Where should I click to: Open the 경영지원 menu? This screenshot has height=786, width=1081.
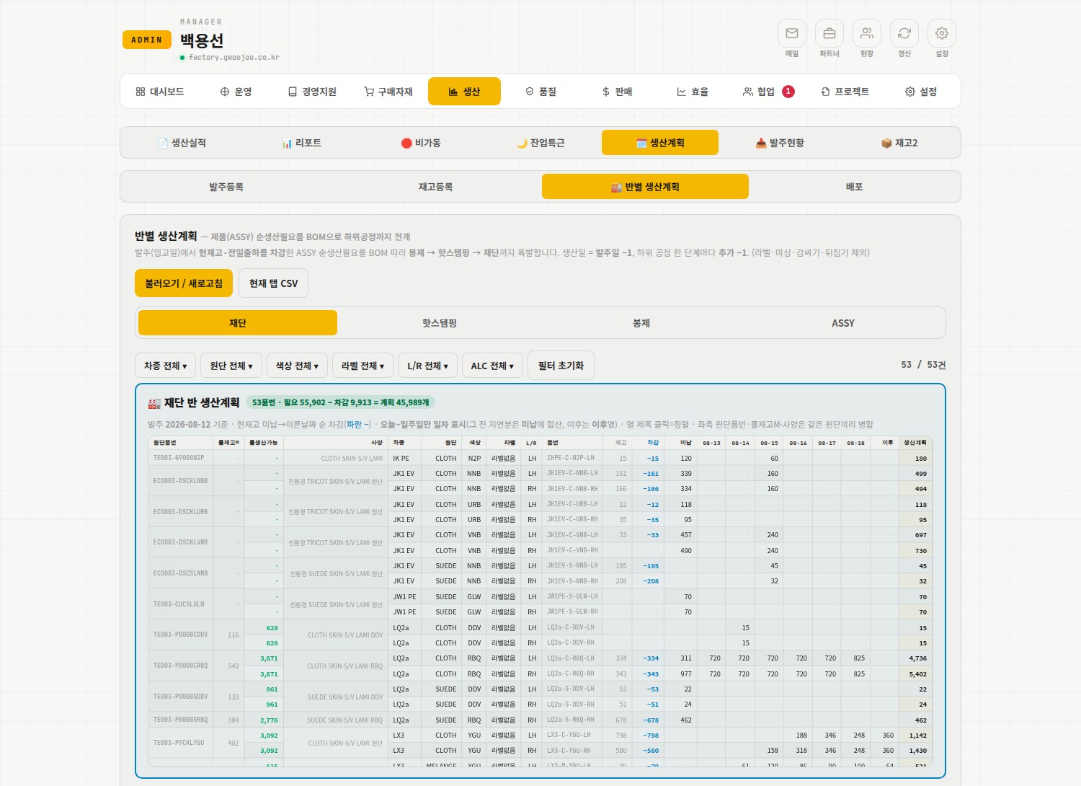[312, 92]
